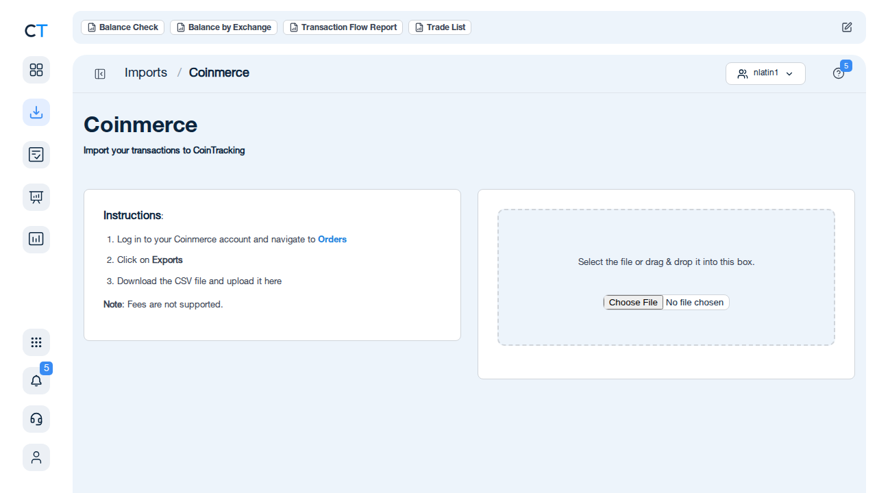Expand the nlatin1 account dropdown
Viewport: 877px width, 493px height.
[765, 73]
